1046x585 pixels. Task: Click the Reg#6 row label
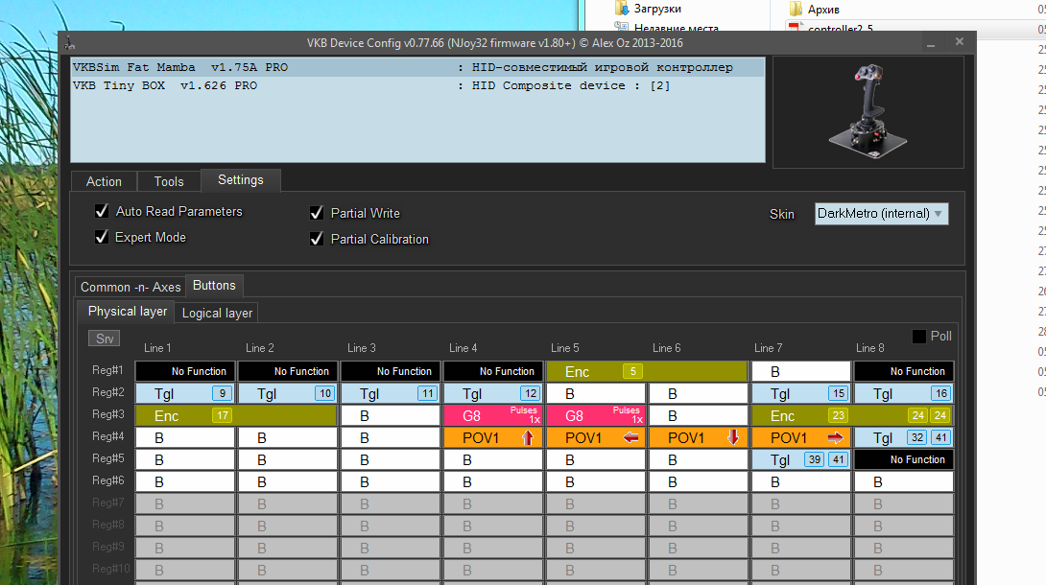tap(108, 480)
